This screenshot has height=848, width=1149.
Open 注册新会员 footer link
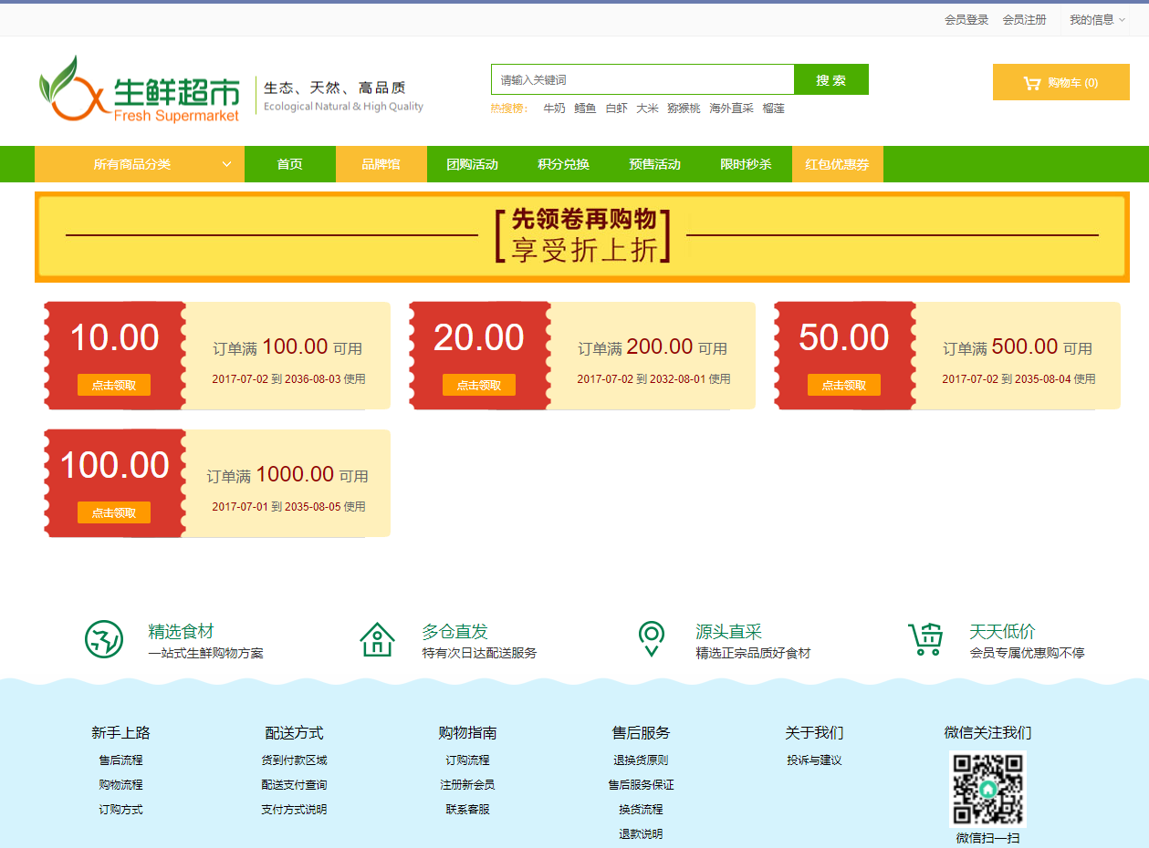click(467, 785)
